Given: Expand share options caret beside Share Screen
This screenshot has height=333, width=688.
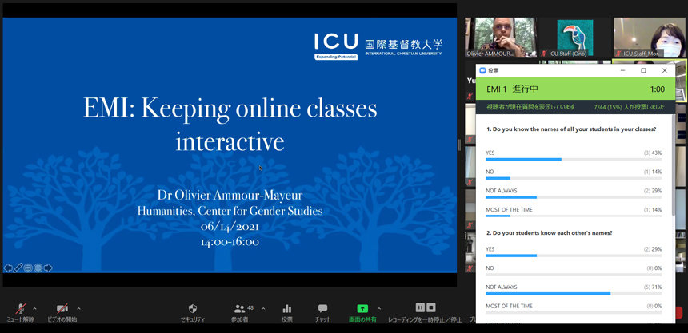Looking at the screenshot, I should pyautogui.click(x=379, y=308).
